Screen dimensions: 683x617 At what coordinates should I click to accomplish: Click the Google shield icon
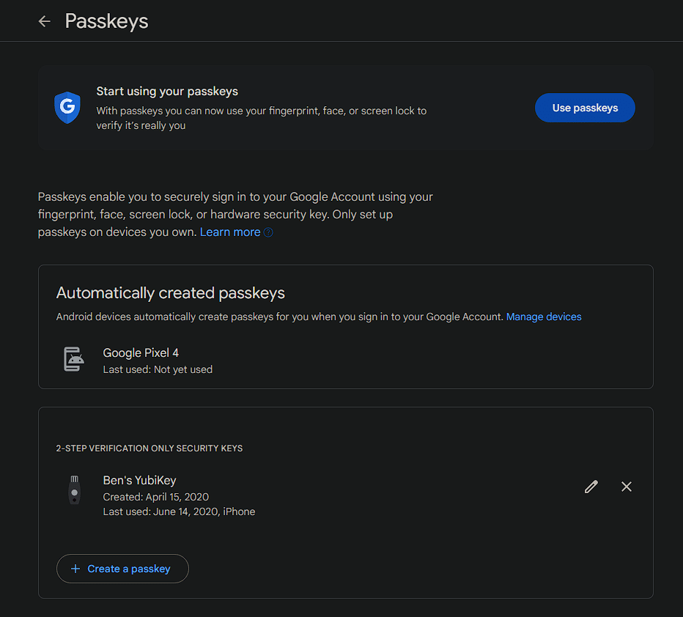click(x=67, y=108)
